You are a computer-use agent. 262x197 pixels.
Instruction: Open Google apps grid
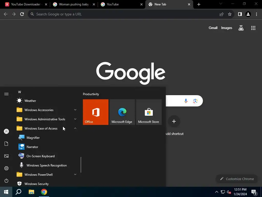point(253,28)
